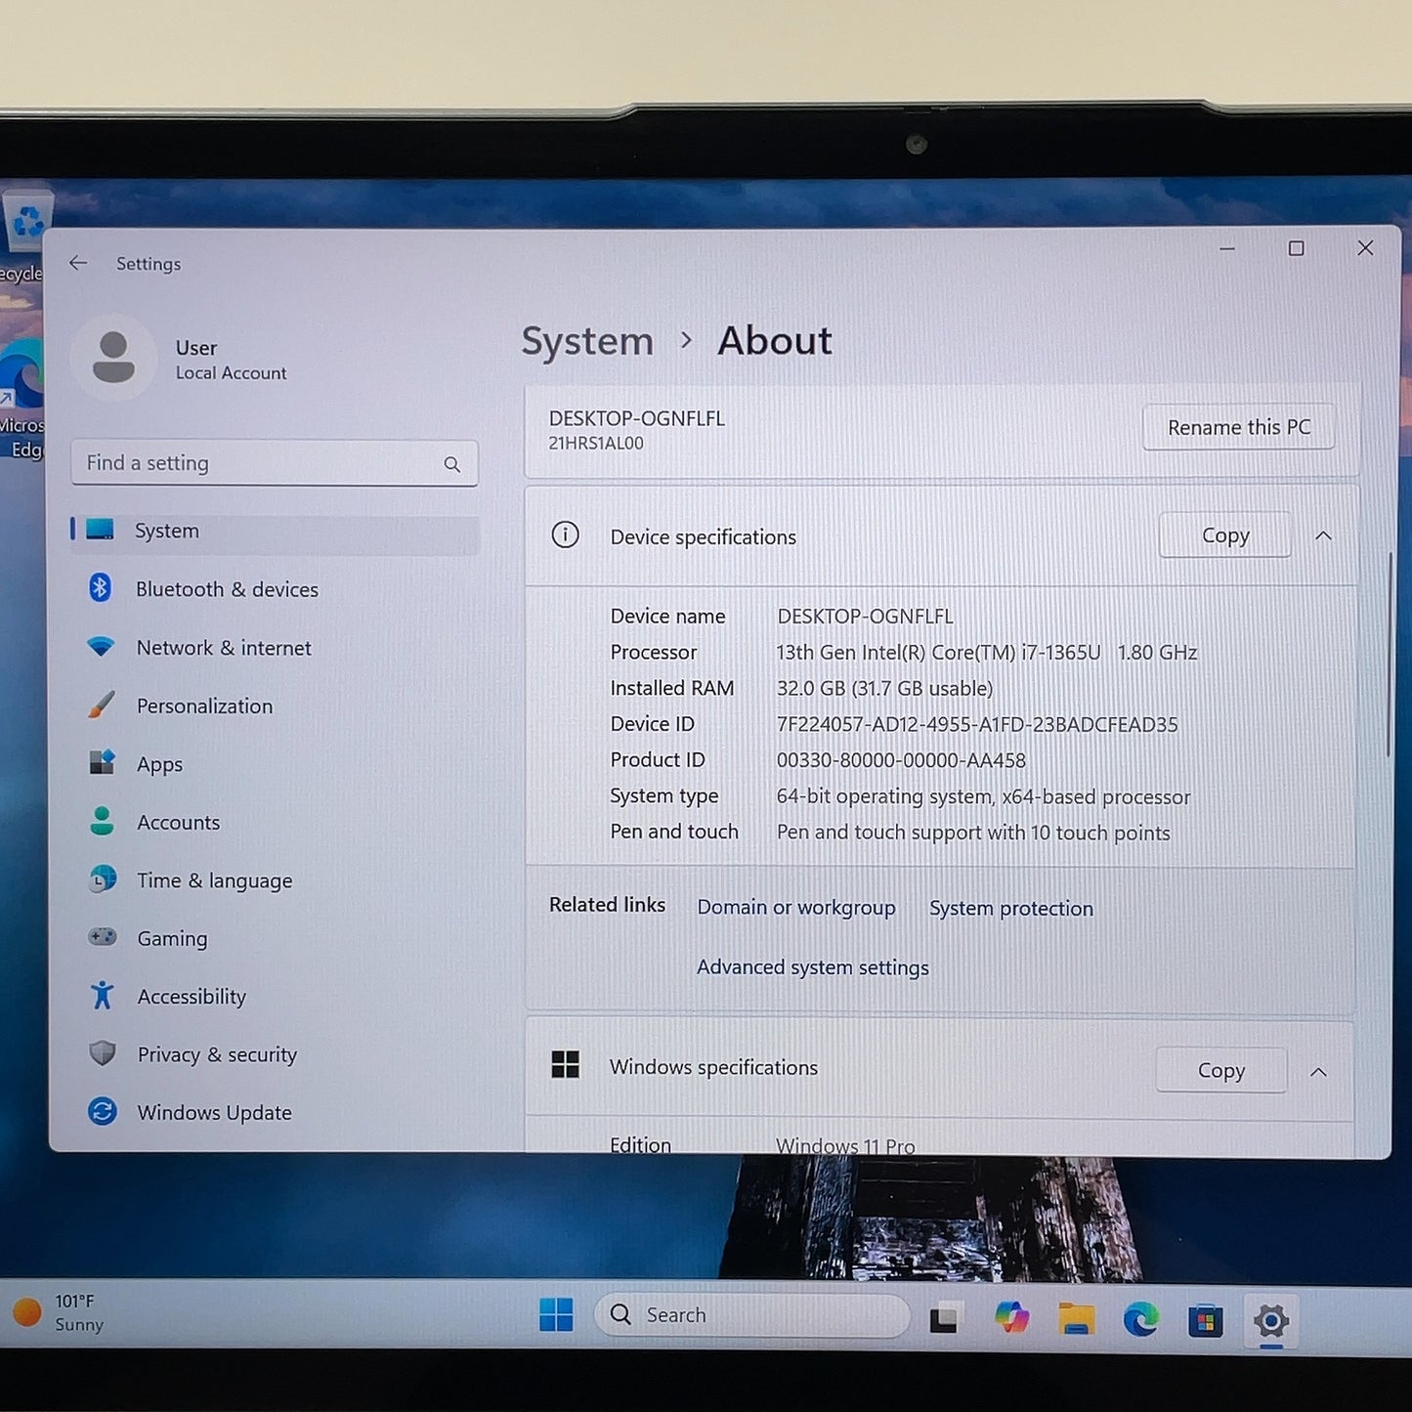Click the search magnifier in Find a setting

pos(451,464)
